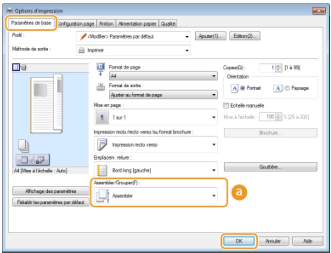Image resolution: width=331 pixels, height=253 pixels.
Task: Click Affichage des paramètres button
Action: click(x=51, y=191)
